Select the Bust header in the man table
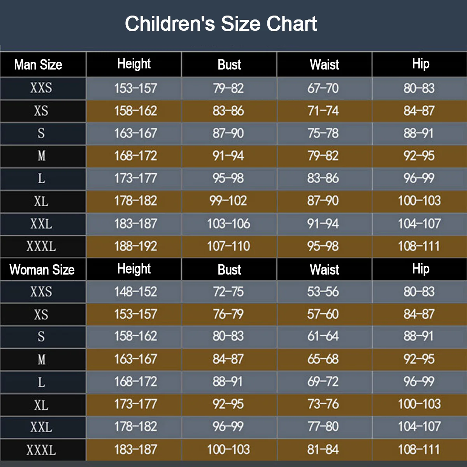Screen dimensions: 467x467 [x=229, y=65]
